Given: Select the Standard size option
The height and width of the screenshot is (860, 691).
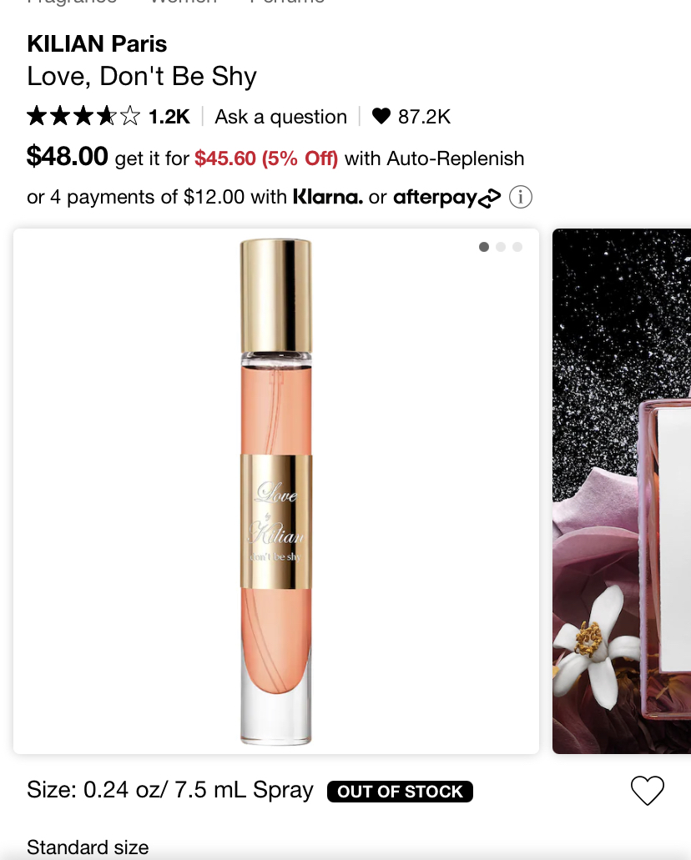Looking at the screenshot, I should point(88,847).
